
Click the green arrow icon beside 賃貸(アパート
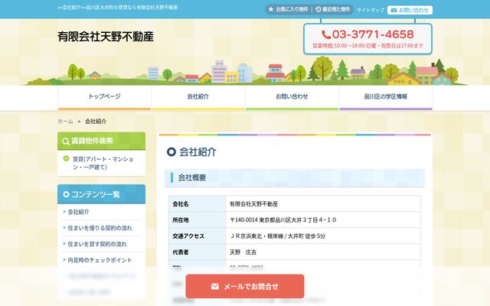pyautogui.click(x=66, y=158)
